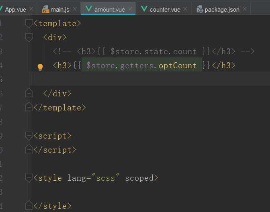
Task: Click the Vue icon on amount.vue tab
Action: coord(88,9)
